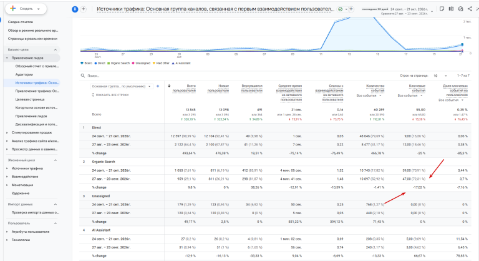Click the share report icon

[x=470, y=9]
